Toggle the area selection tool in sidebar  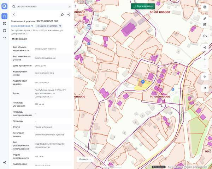(x=5, y=31)
